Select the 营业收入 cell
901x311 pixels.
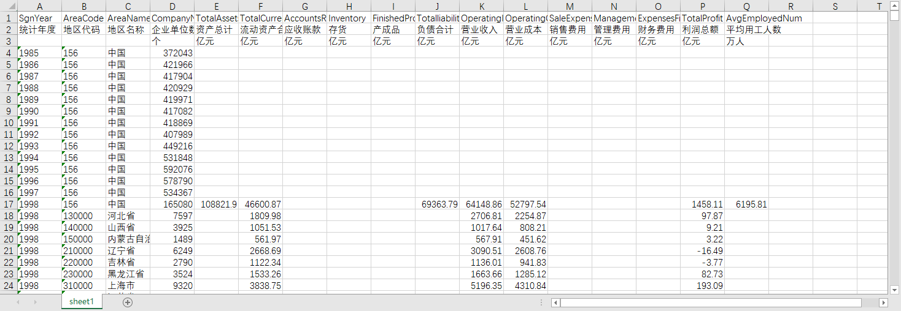[x=482, y=29]
